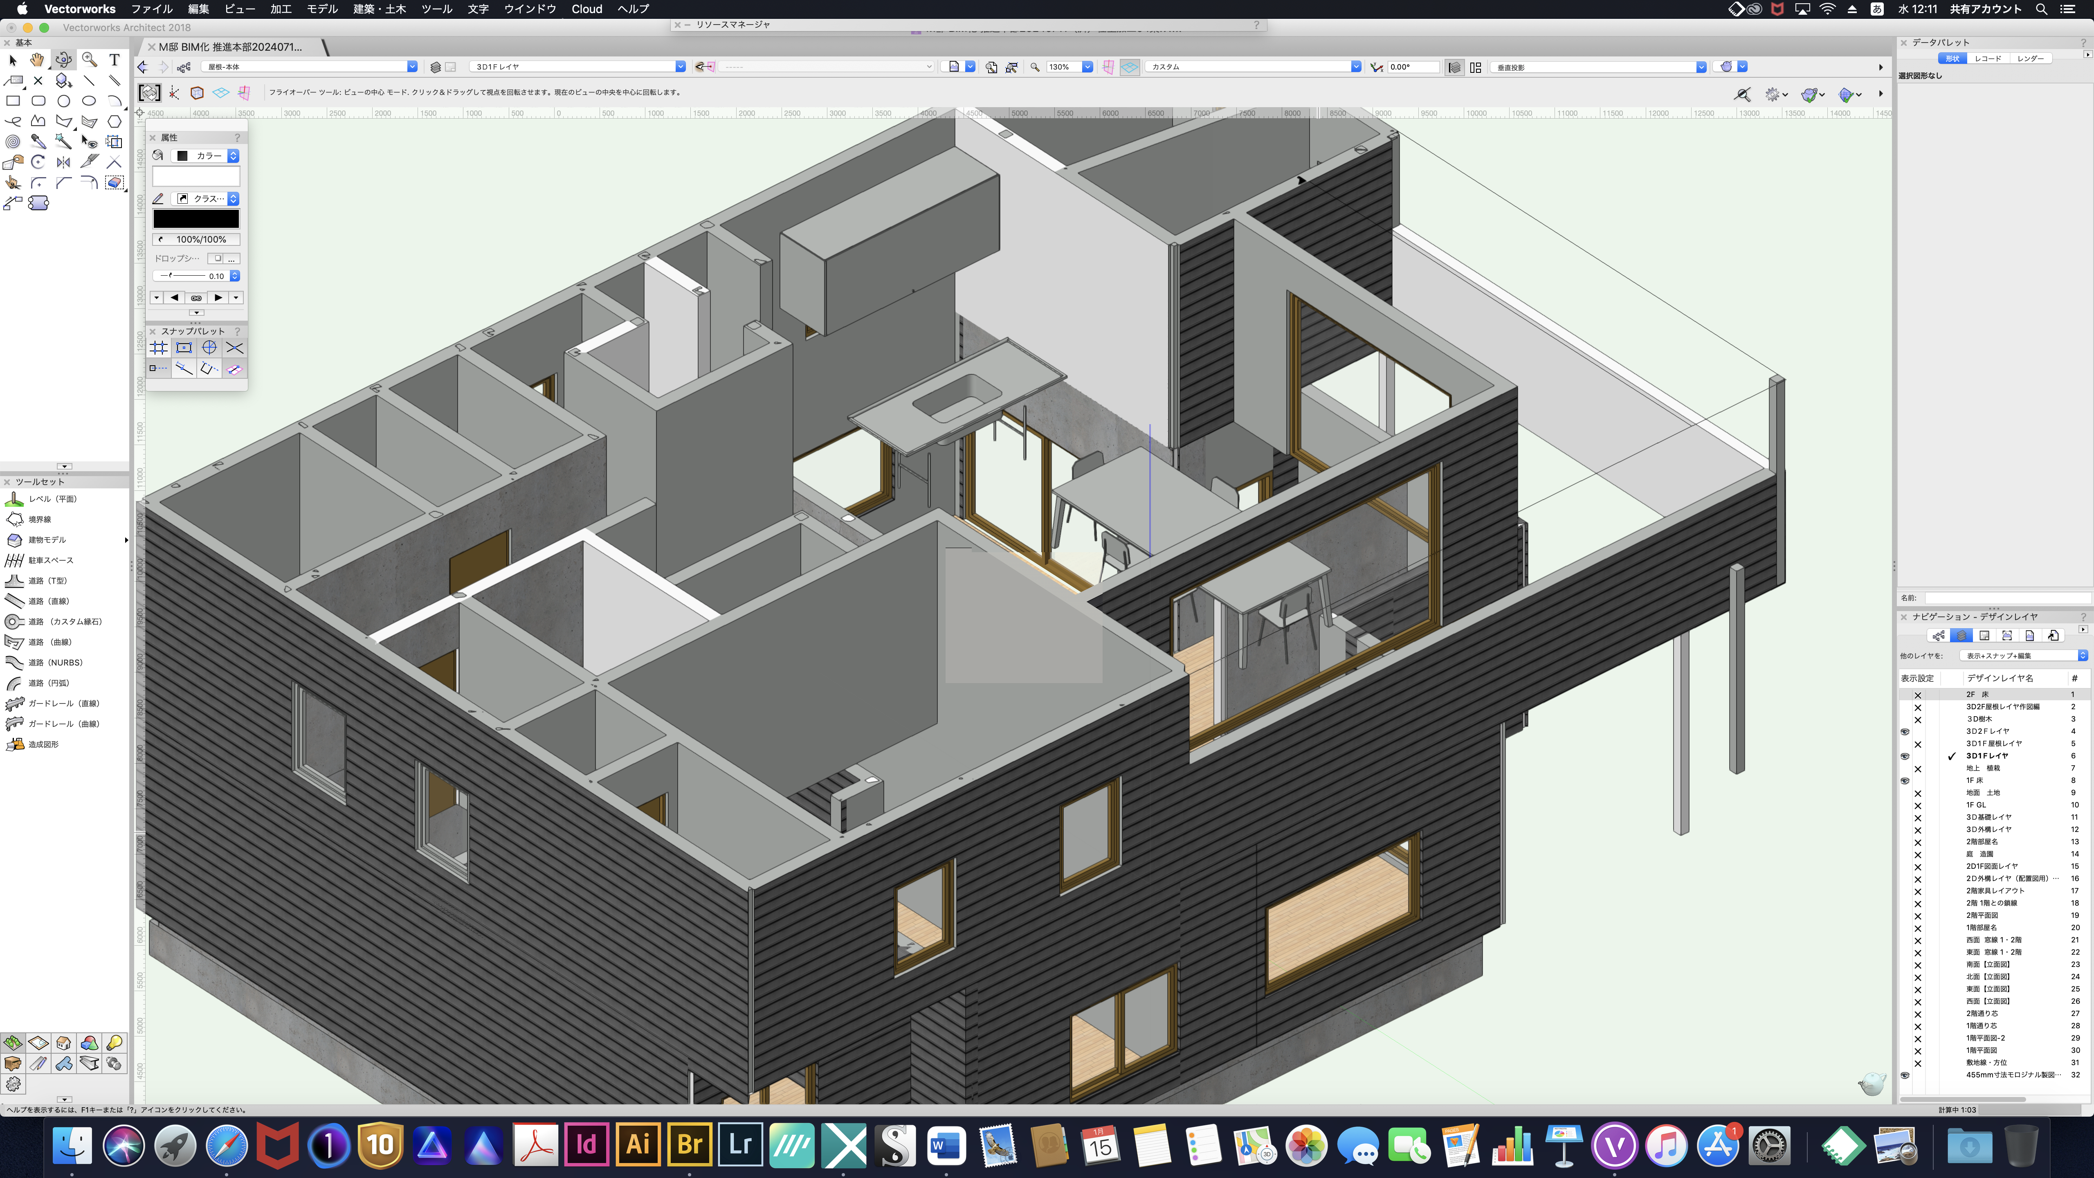Choose the Hexagon polygon tool
This screenshot has width=2094, height=1178.
tap(115, 121)
